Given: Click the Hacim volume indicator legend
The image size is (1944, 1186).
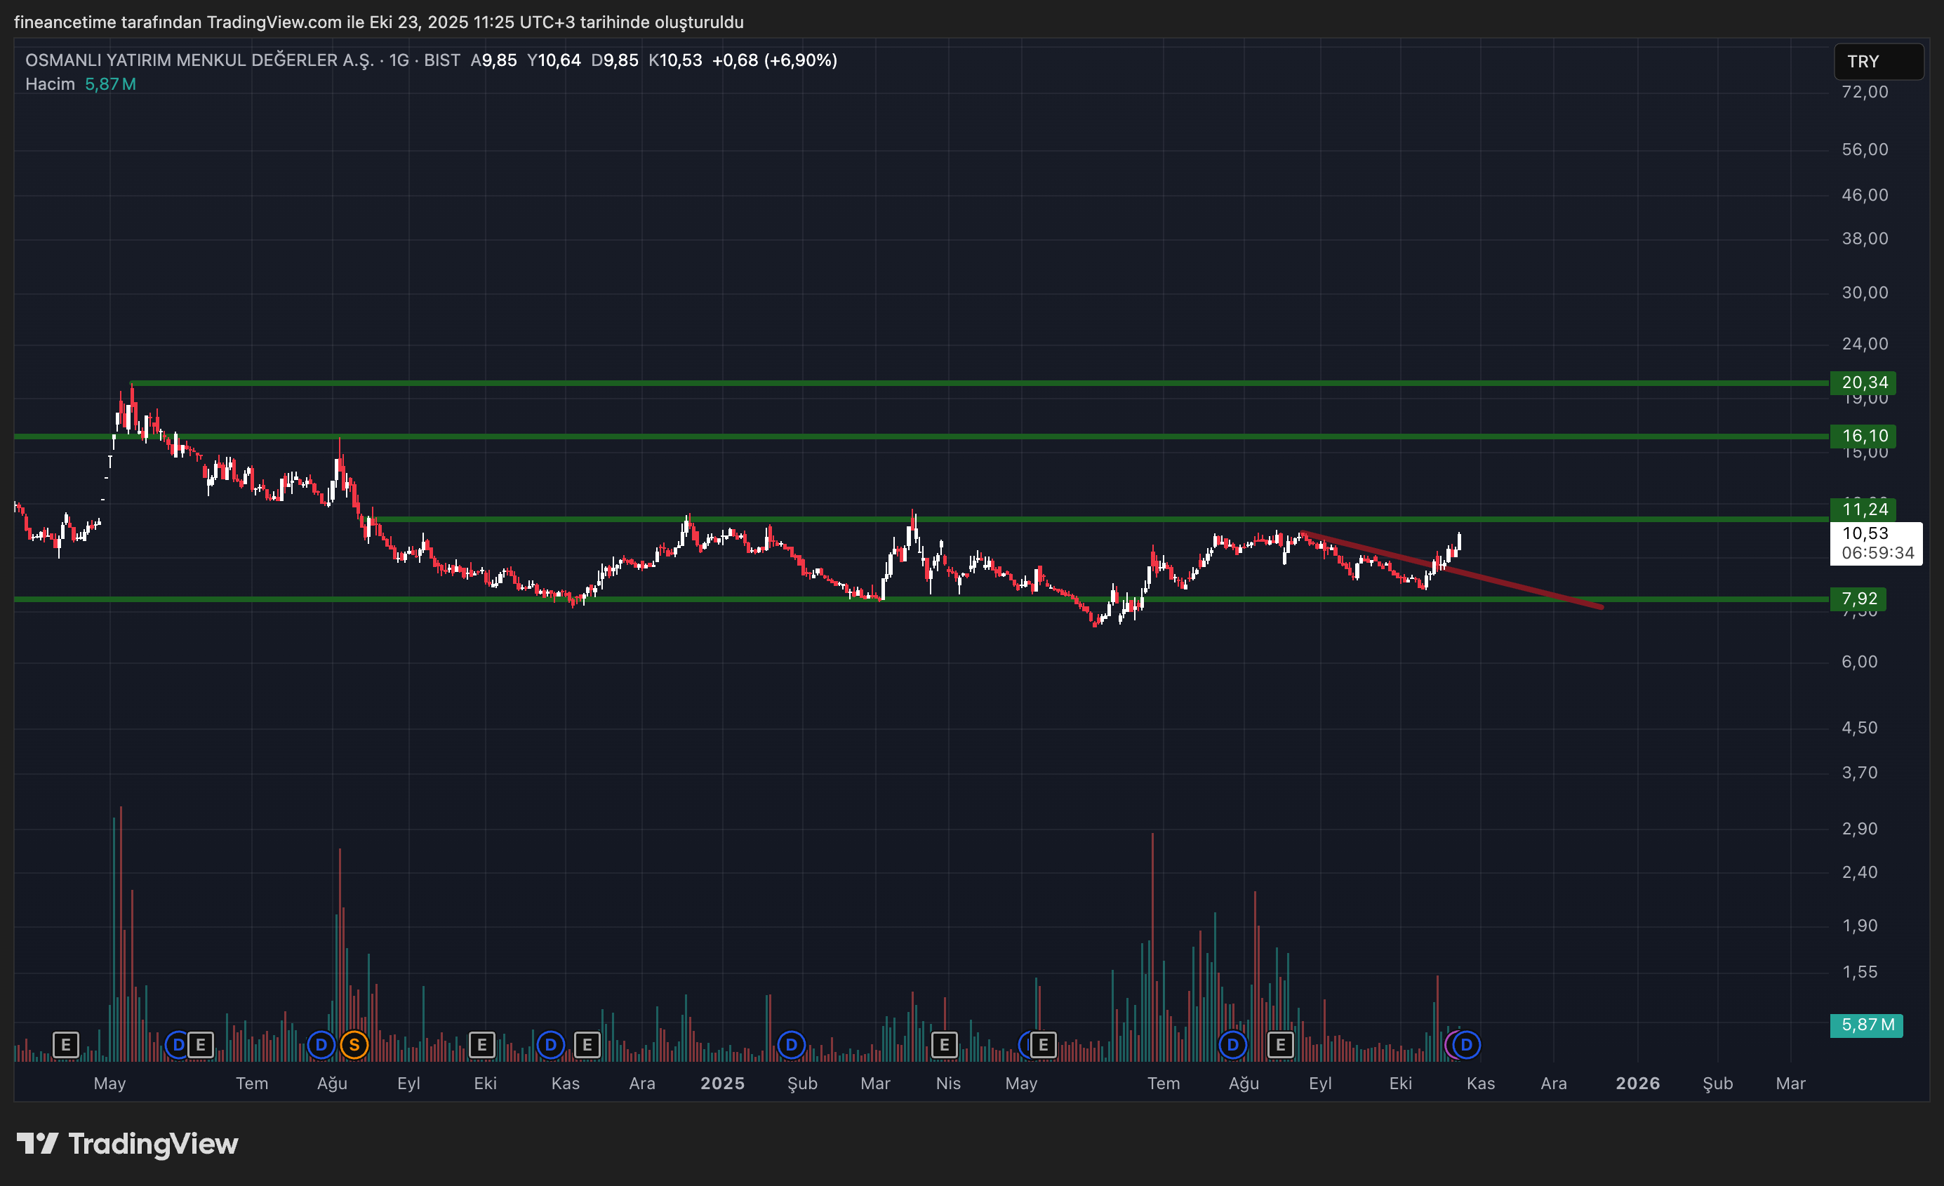Looking at the screenshot, I should [x=50, y=84].
